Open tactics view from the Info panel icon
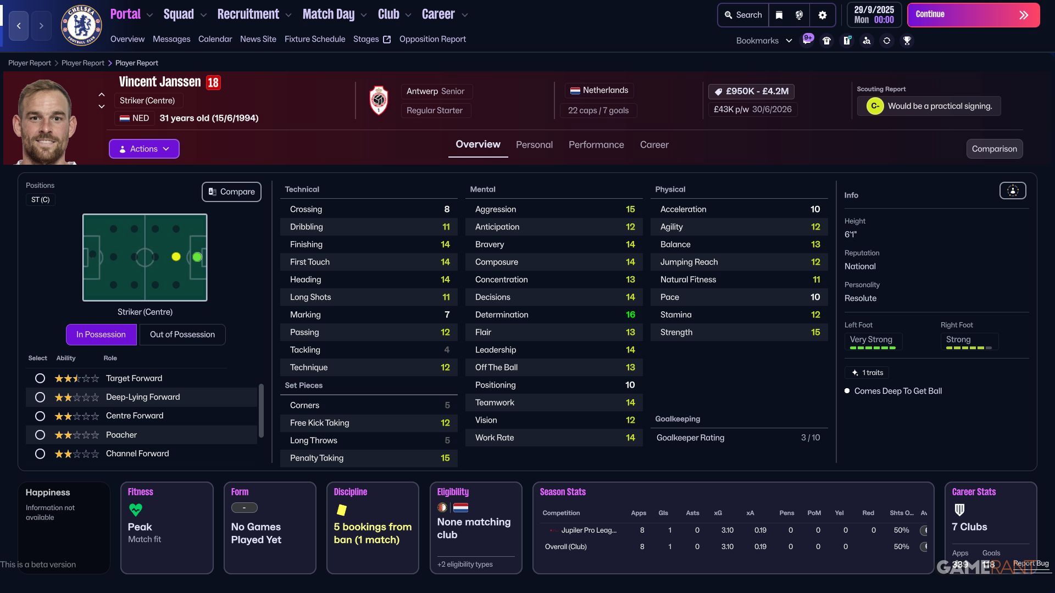This screenshot has width=1055, height=593. click(1013, 191)
